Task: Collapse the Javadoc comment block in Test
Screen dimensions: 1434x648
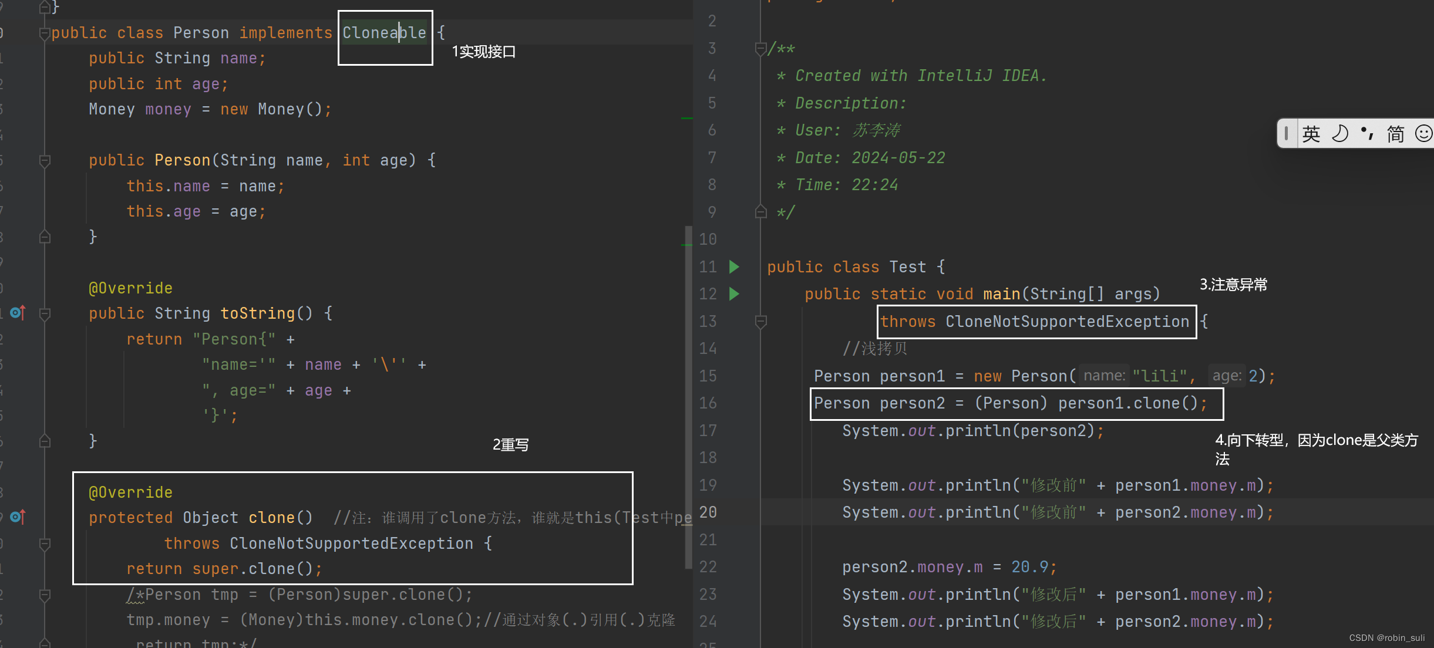Action: pyautogui.click(x=760, y=48)
